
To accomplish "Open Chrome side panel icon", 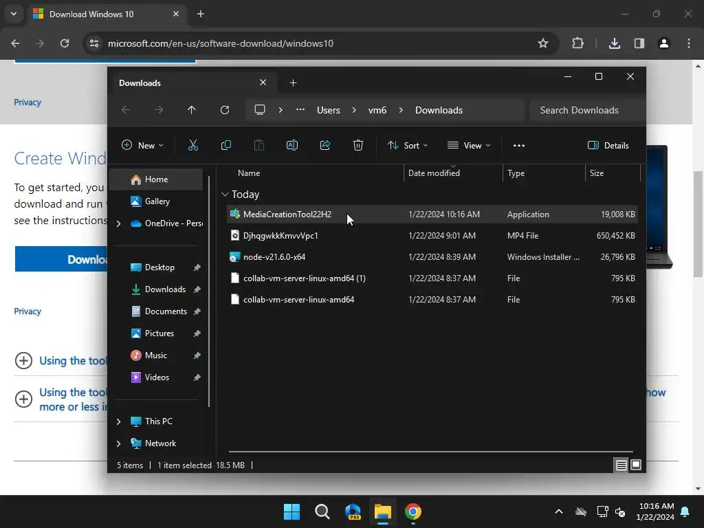I will click(639, 43).
